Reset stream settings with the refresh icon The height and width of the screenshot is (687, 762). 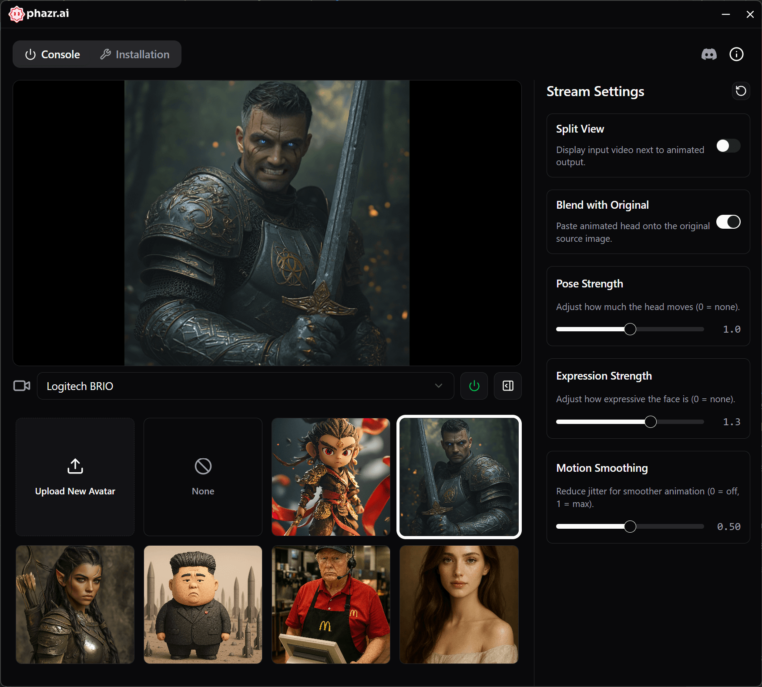point(740,91)
